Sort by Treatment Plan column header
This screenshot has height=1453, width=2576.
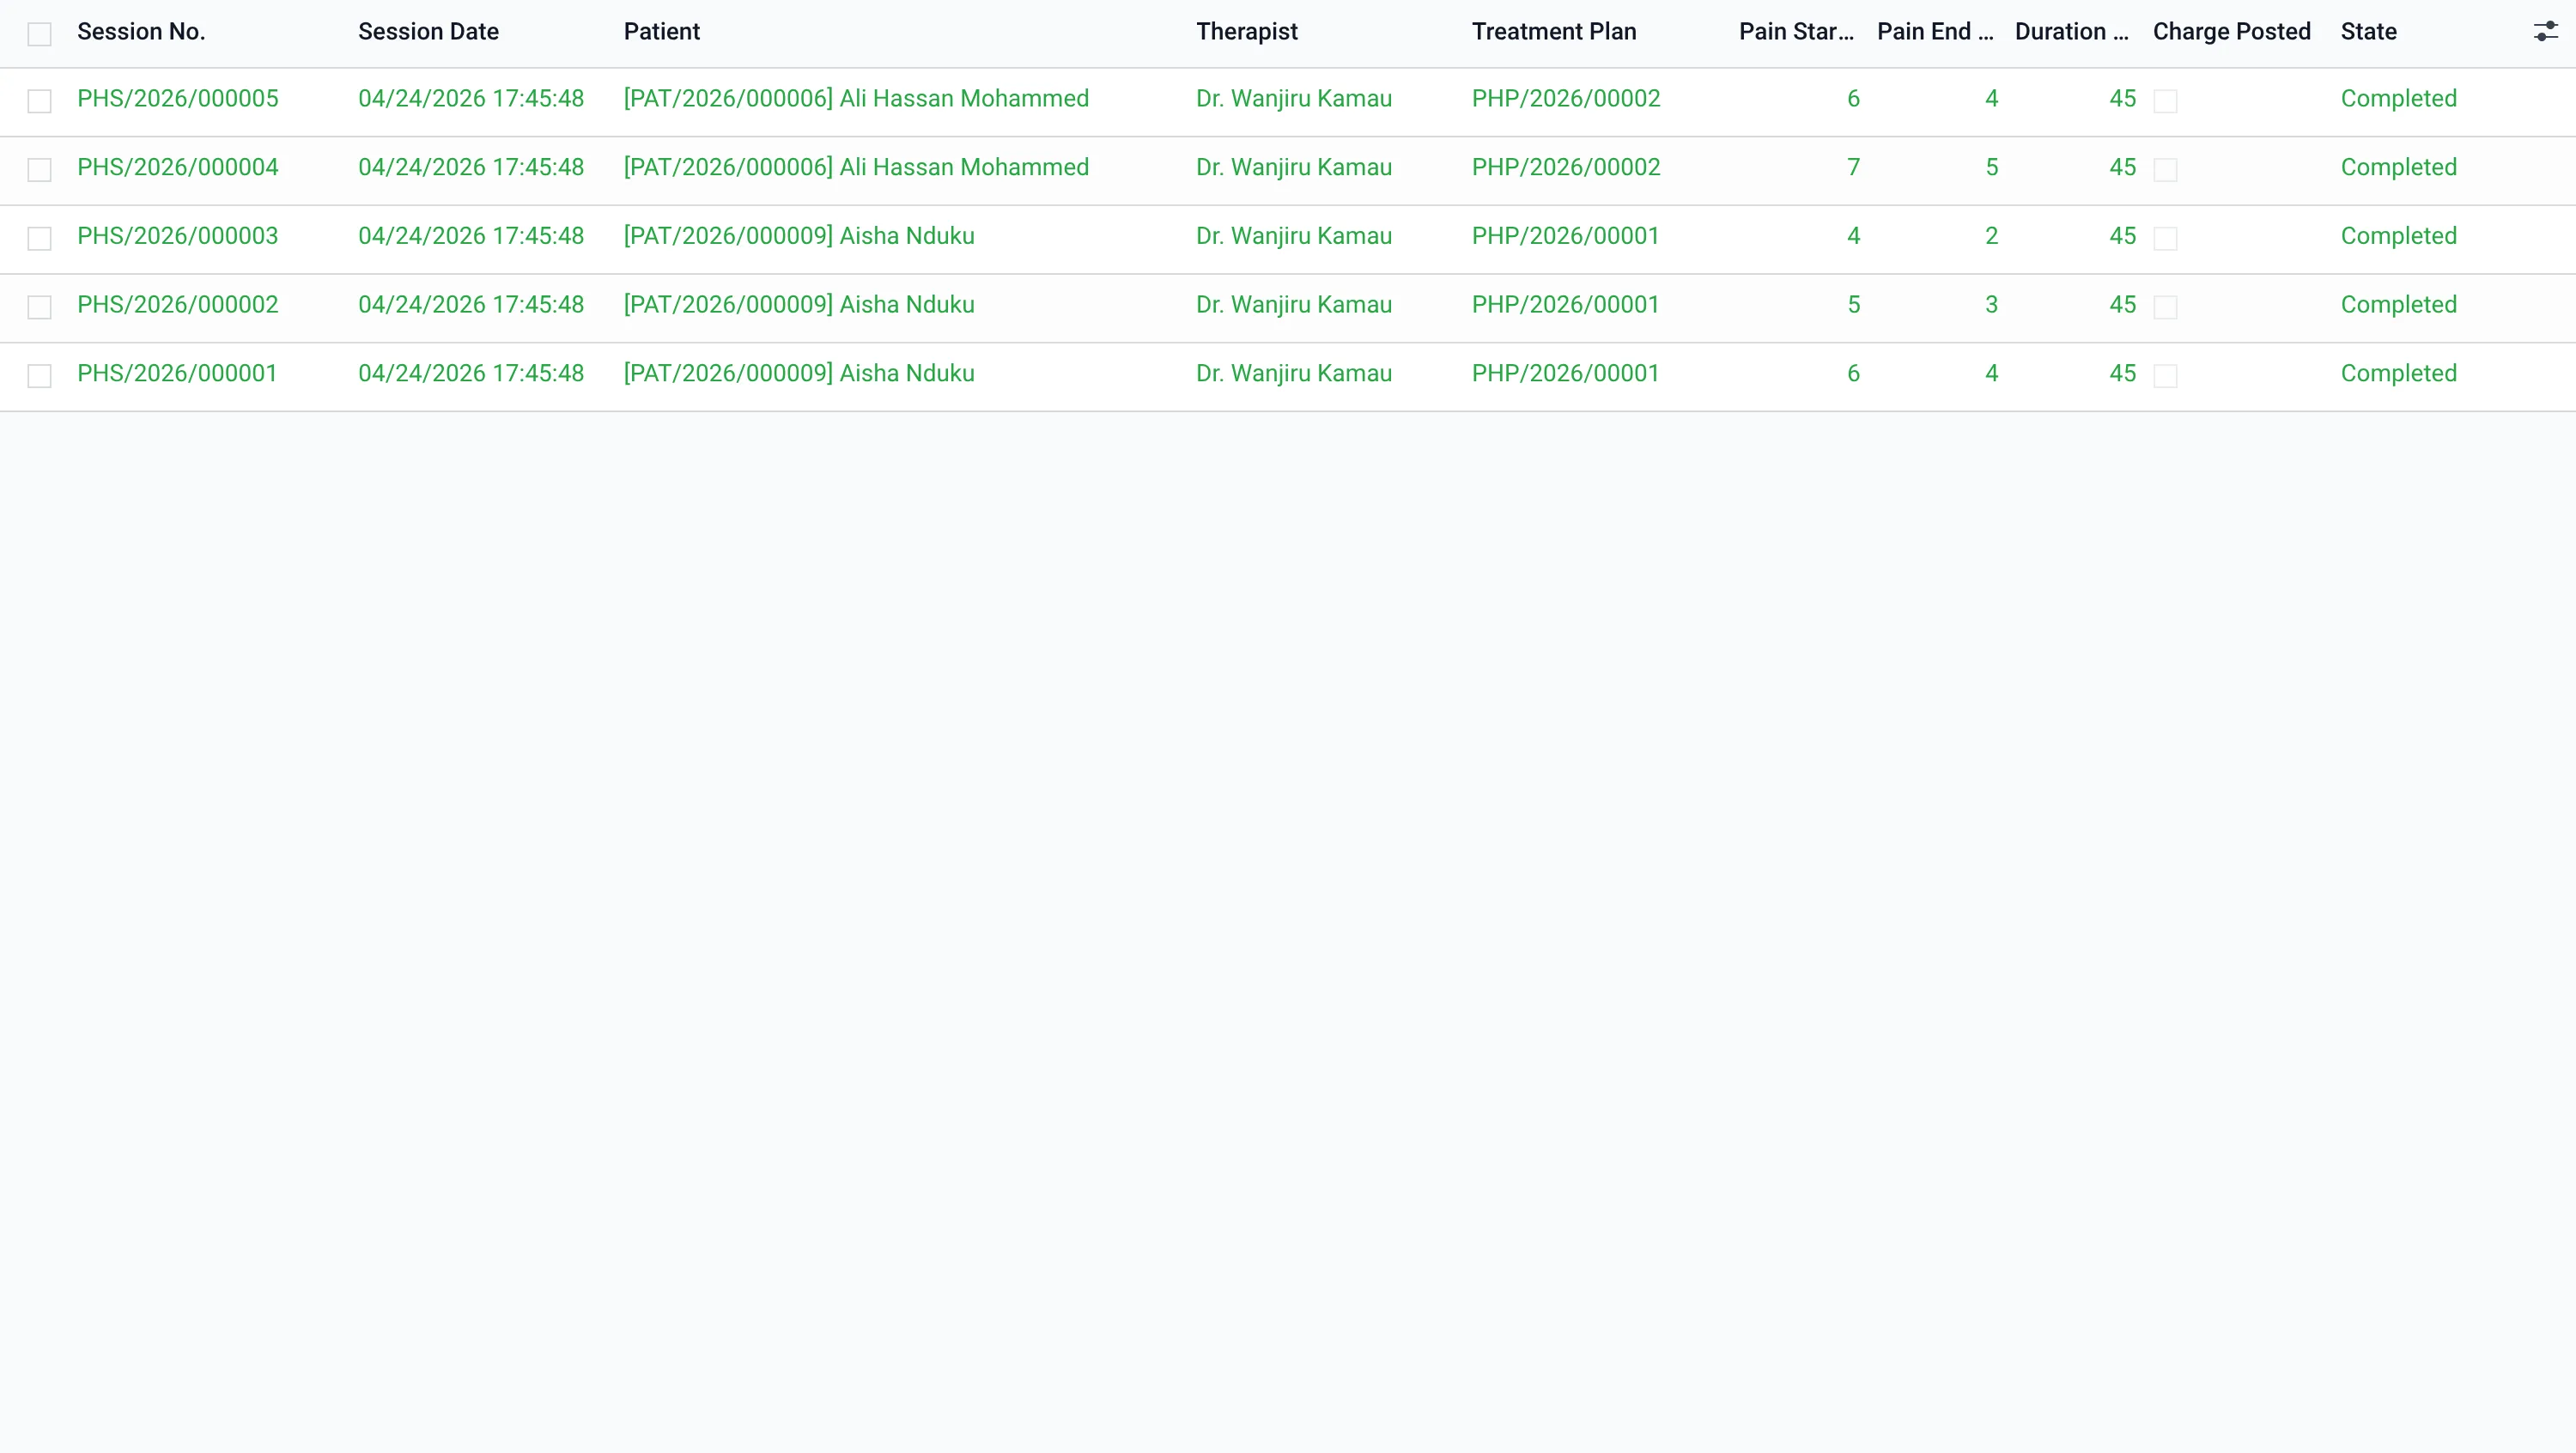point(1554,32)
